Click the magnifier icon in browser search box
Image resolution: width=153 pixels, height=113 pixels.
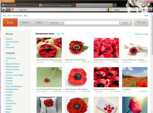coord(139,10)
